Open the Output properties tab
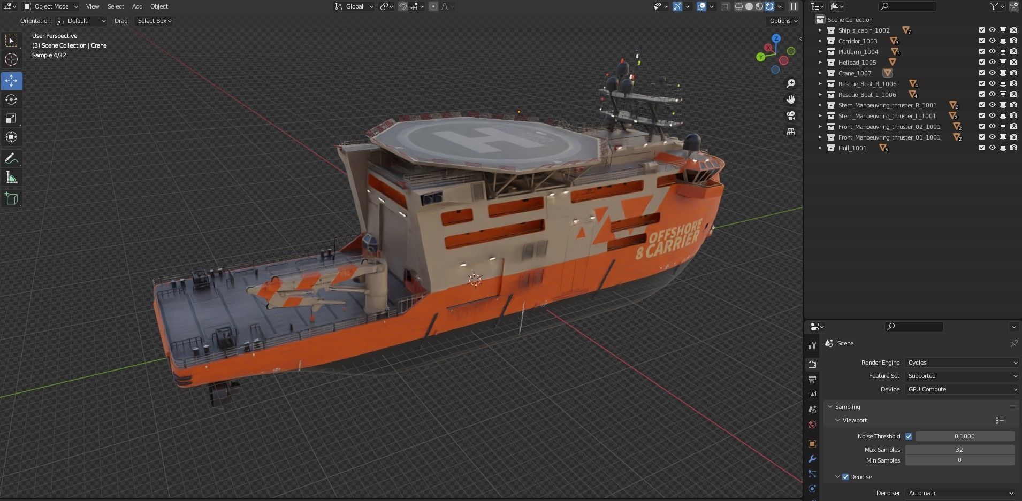The image size is (1022, 501). pyautogui.click(x=812, y=379)
